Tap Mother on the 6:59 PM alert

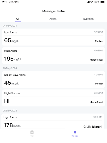(x=99, y=41)
